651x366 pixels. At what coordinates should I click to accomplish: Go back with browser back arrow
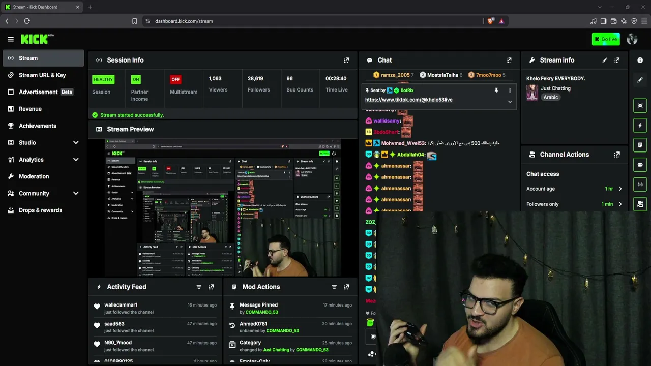7,21
